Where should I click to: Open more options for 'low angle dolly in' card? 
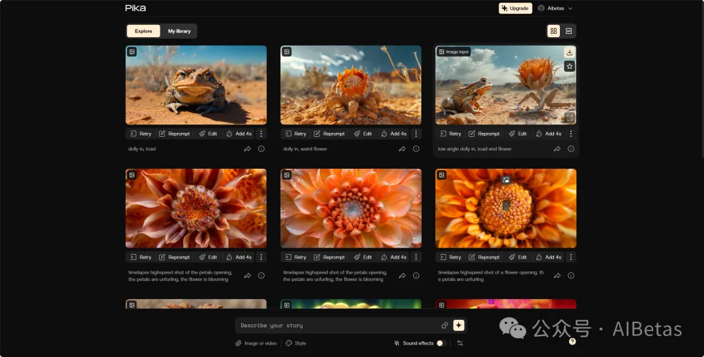pyautogui.click(x=570, y=134)
